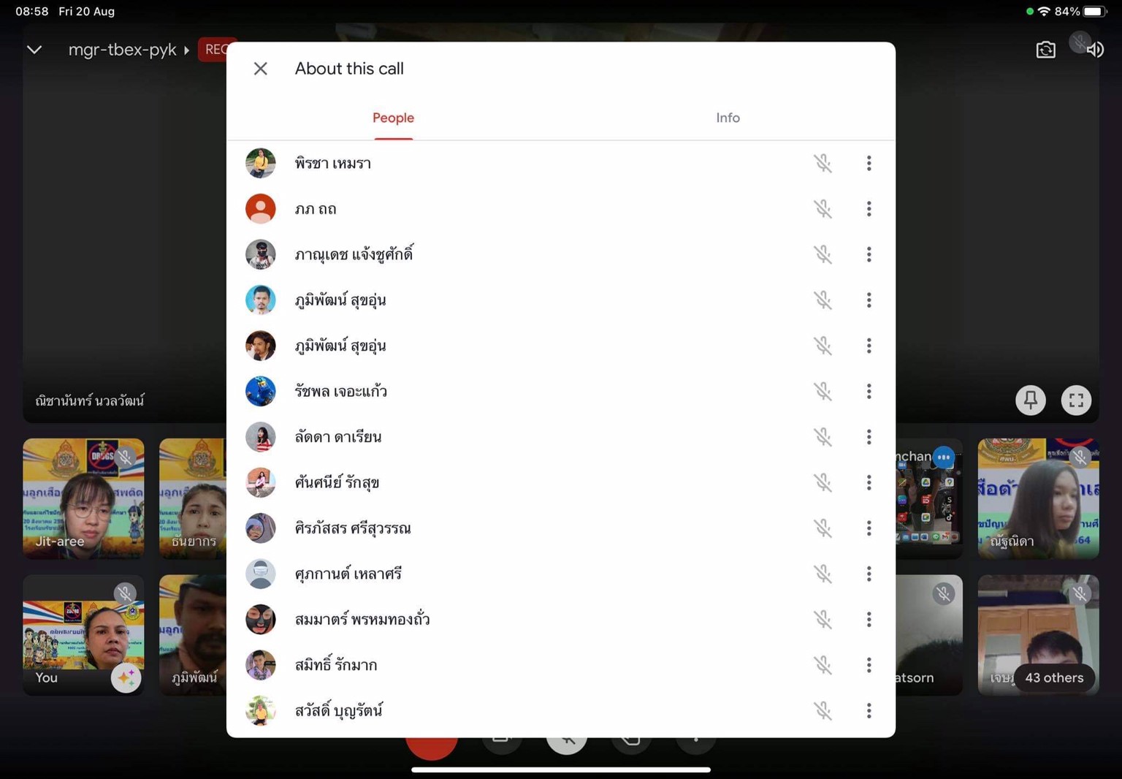The height and width of the screenshot is (779, 1122).
Task: Flip camera using the switch camera icon
Action: [x=1045, y=50]
